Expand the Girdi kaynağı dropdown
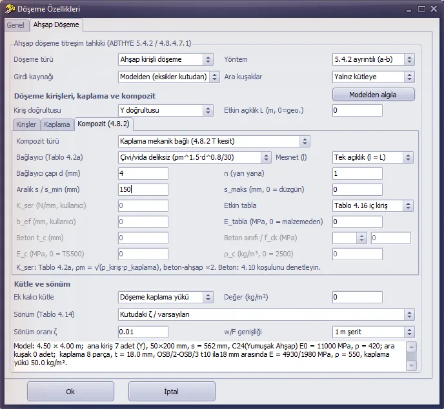The width and height of the screenshot is (444, 409). [x=169, y=77]
